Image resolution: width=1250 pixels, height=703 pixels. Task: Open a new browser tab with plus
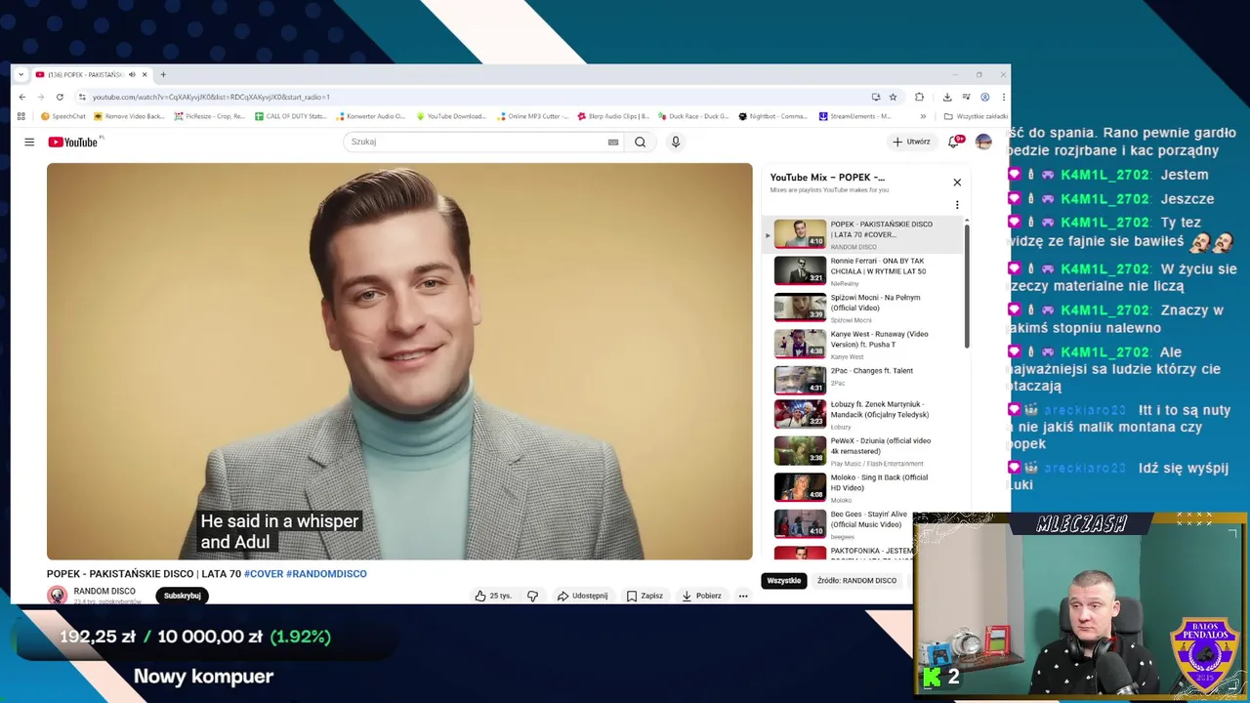(163, 74)
